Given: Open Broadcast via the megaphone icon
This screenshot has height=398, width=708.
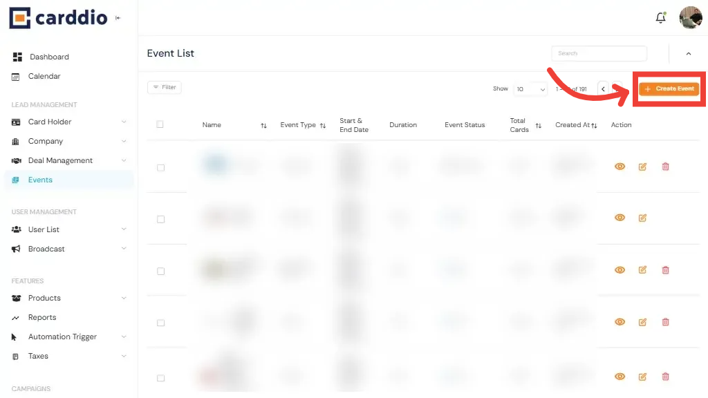Looking at the screenshot, I should tap(17, 249).
